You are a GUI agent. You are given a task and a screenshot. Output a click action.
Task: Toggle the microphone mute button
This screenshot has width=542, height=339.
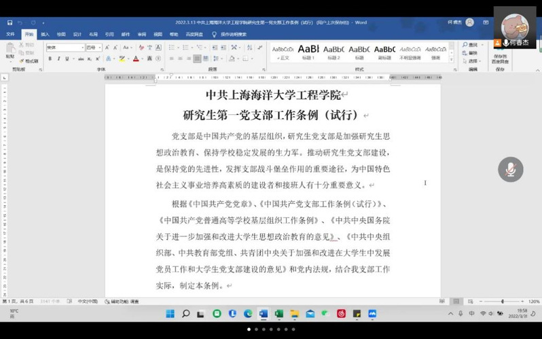click(x=510, y=169)
